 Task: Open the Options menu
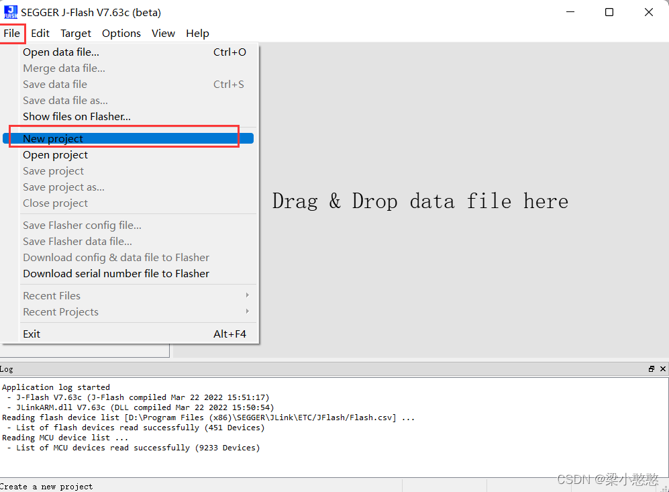121,34
